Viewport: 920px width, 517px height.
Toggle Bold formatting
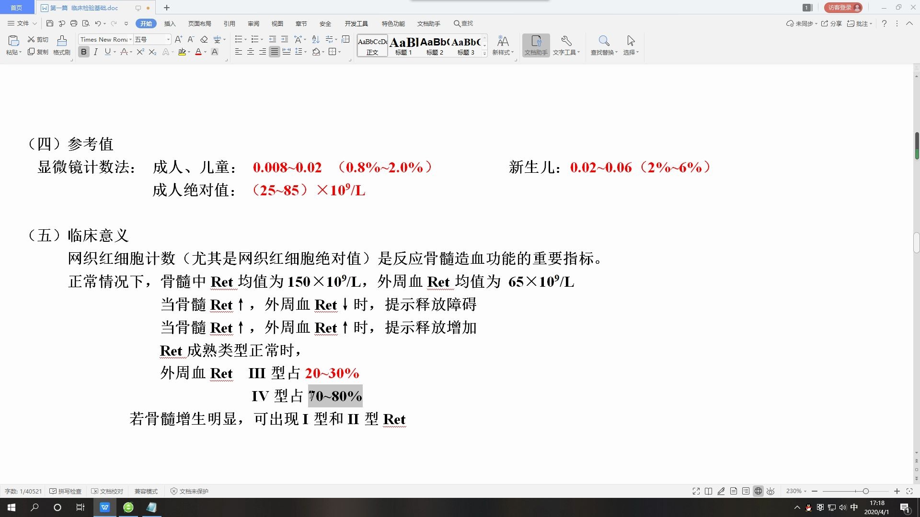(x=84, y=52)
